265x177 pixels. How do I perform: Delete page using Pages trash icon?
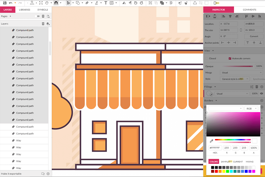point(43,16)
